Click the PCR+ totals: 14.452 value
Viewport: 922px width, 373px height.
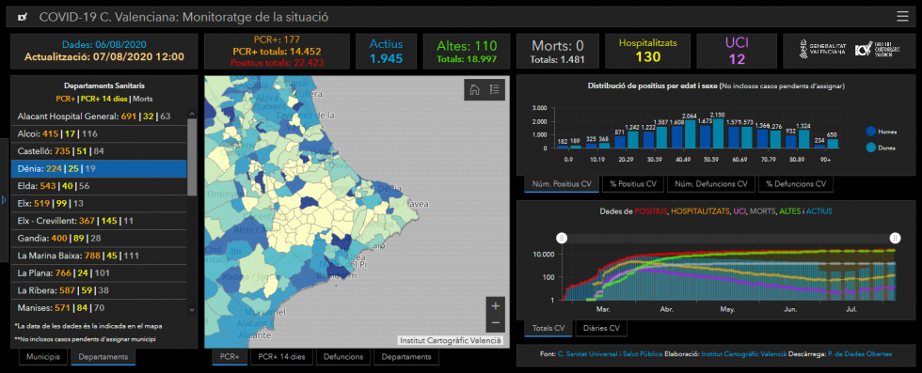point(276,51)
